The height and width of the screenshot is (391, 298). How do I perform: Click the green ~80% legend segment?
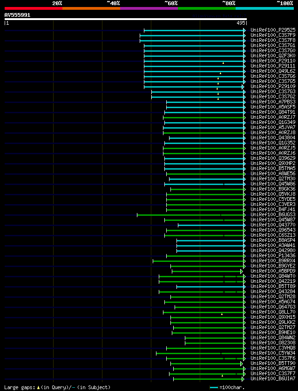pos(207,8)
